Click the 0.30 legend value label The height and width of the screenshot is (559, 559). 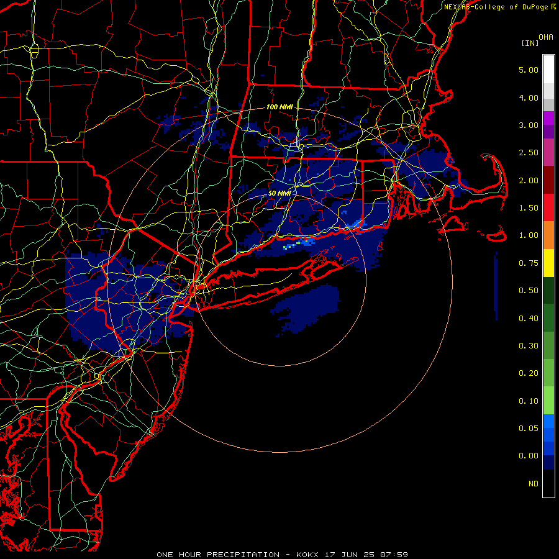pyautogui.click(x=529, y=346)
